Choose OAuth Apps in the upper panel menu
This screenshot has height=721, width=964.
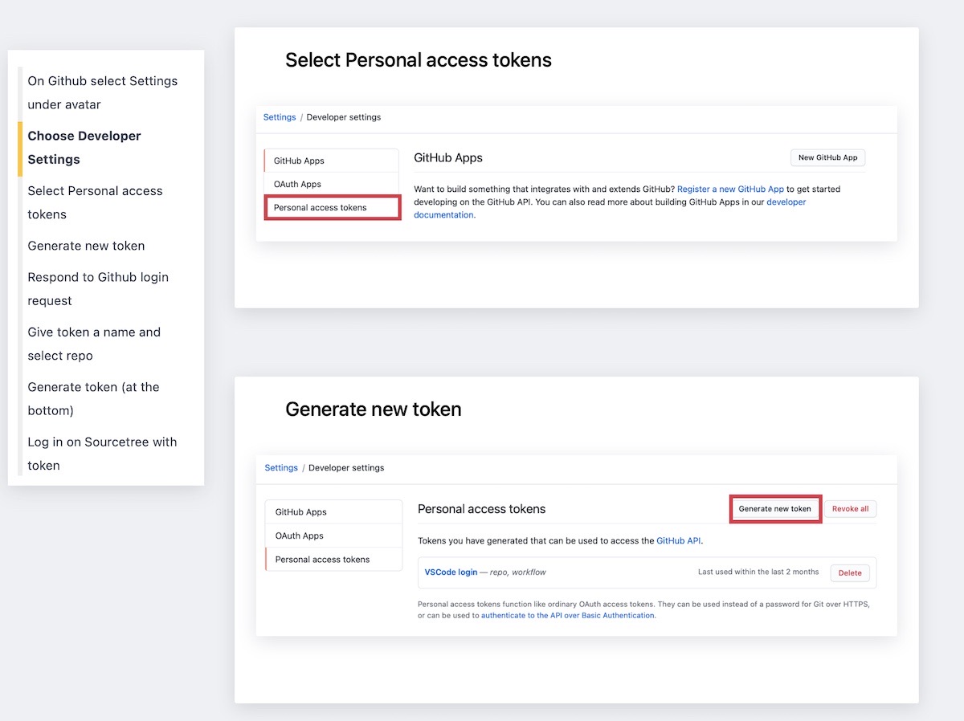(297, 184)
